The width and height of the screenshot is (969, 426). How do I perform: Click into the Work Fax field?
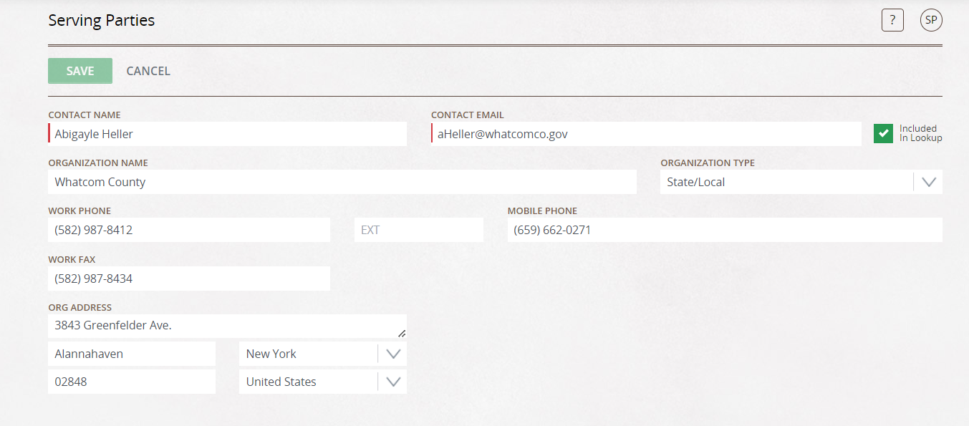[x=189, y=279]
